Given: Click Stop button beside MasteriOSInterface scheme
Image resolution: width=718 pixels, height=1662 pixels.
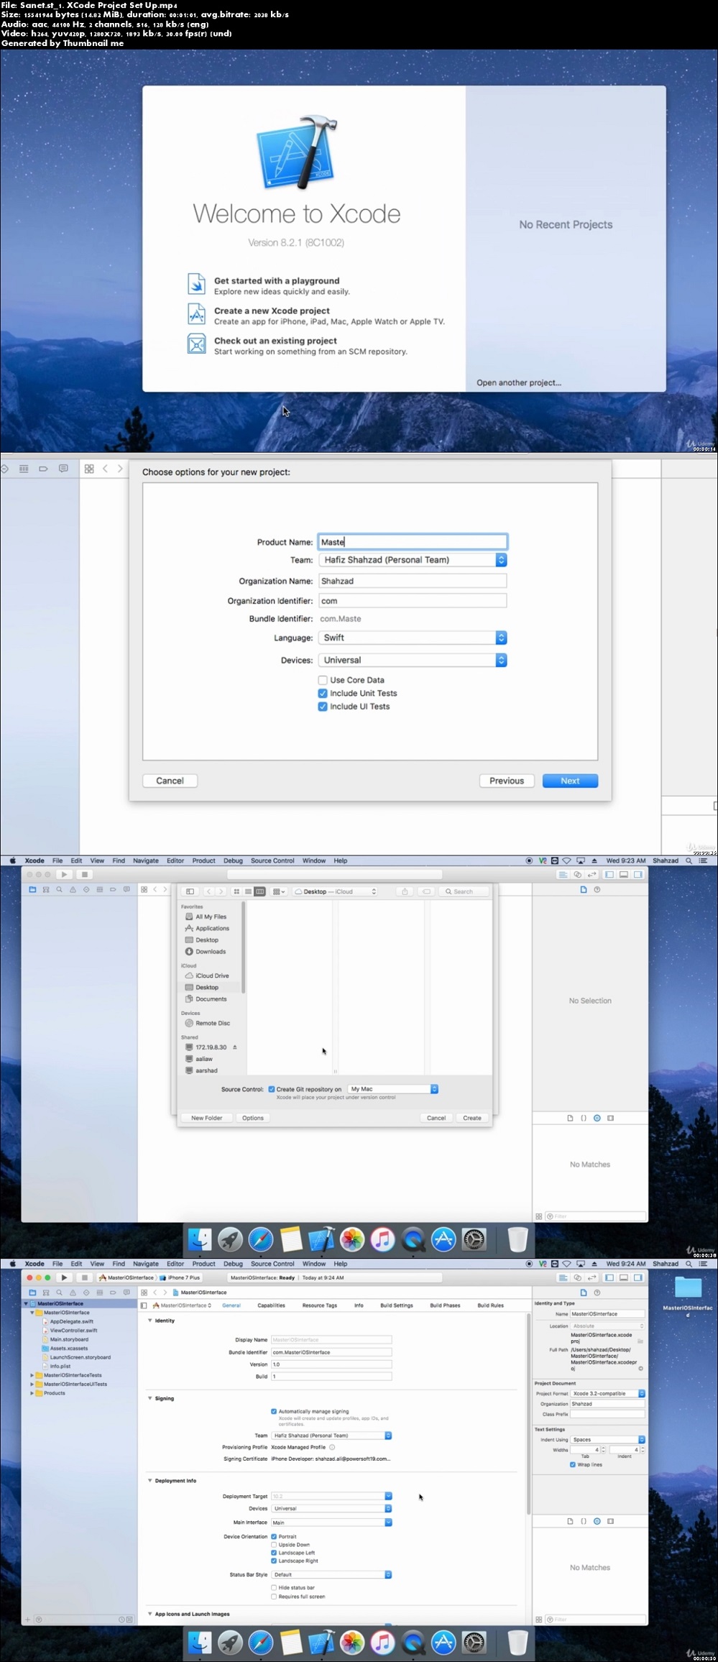Looking at the screenshot, I should (x=84, y=1277).
